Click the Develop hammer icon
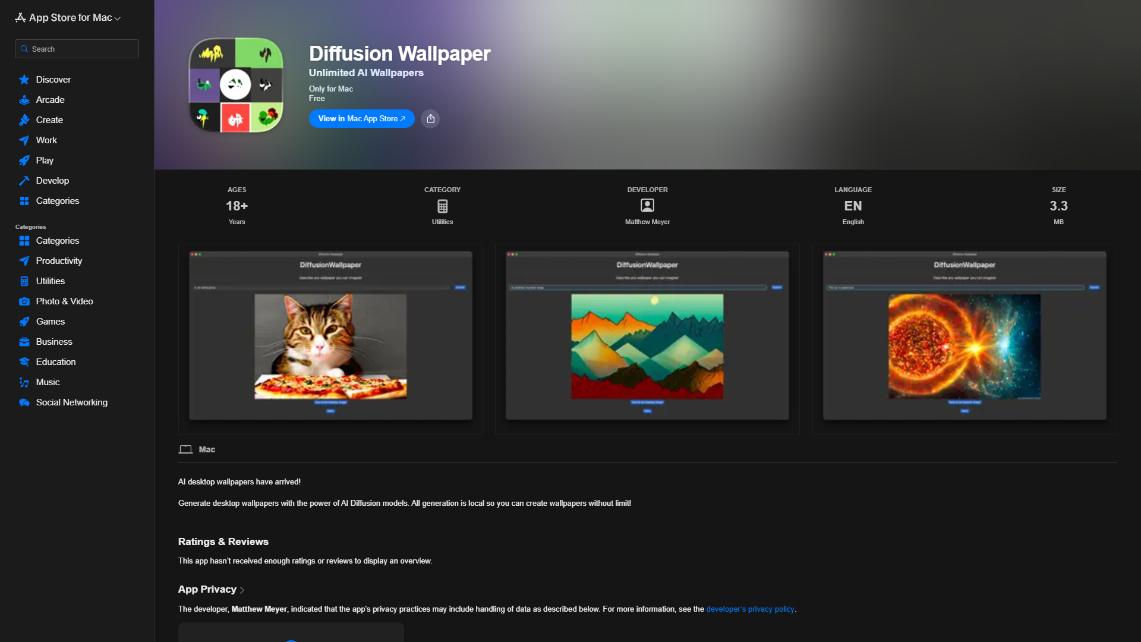 [x=24, y=181]
